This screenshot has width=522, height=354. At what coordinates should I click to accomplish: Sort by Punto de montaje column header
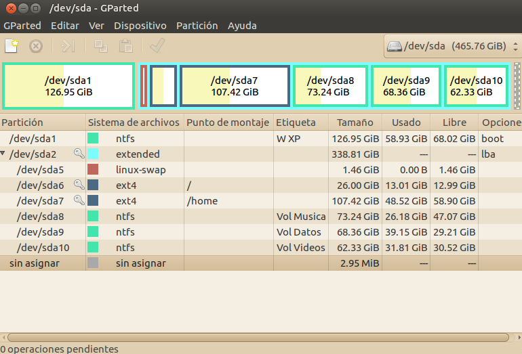228,123
